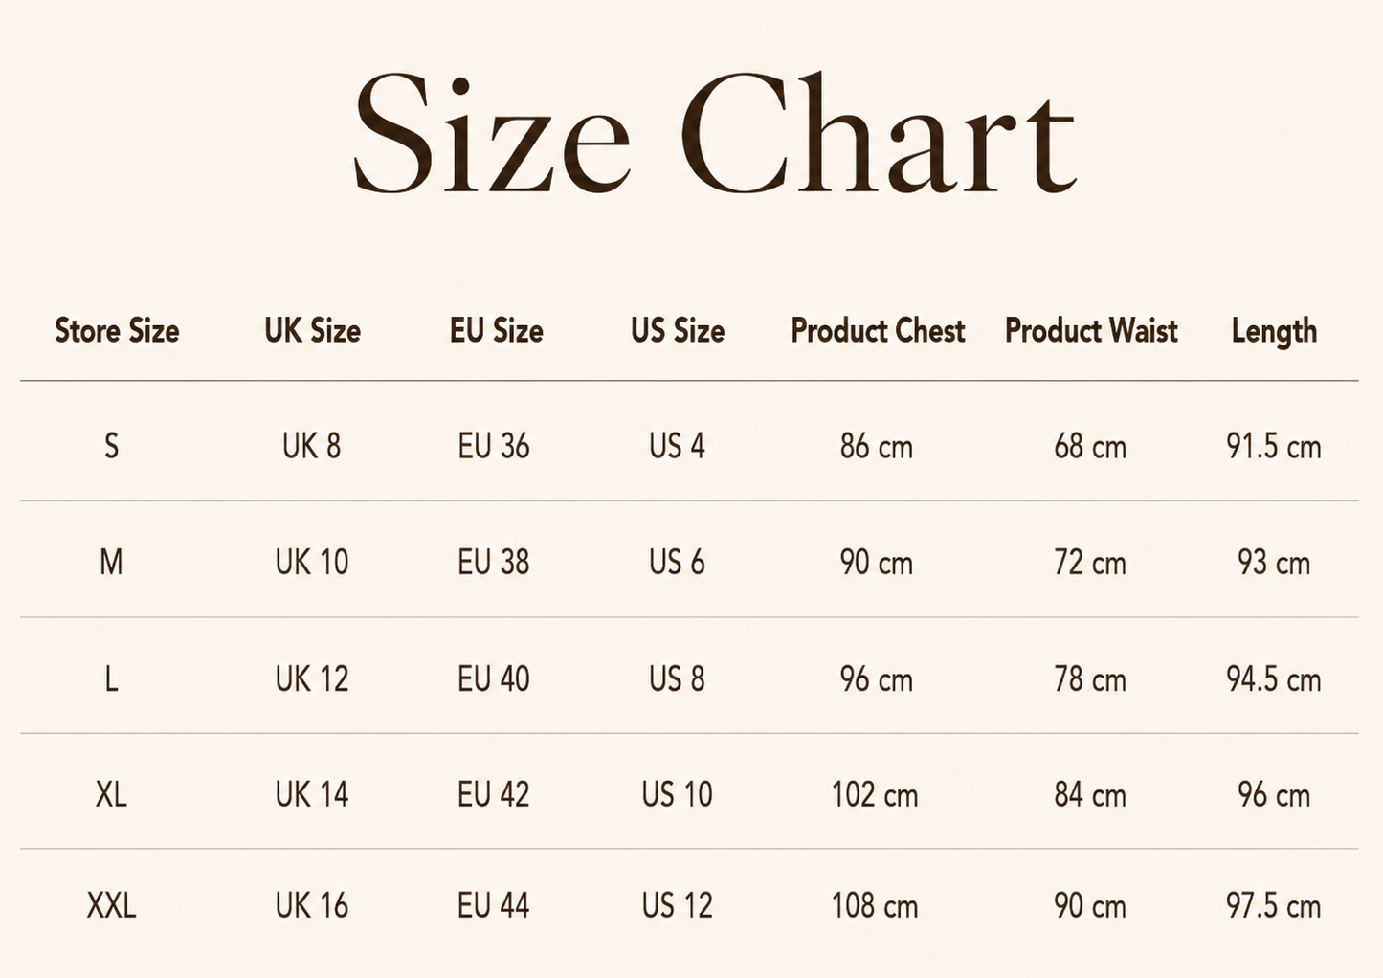
Task: Select the US 10 cell
Action: click(678, 794)
